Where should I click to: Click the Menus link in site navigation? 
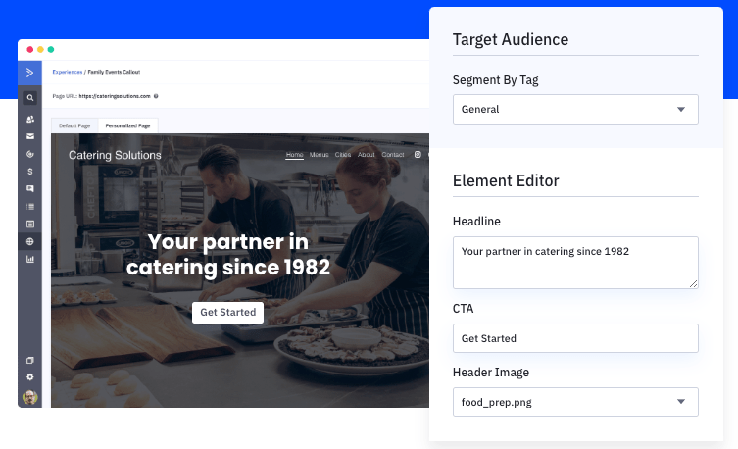point(319,155)
